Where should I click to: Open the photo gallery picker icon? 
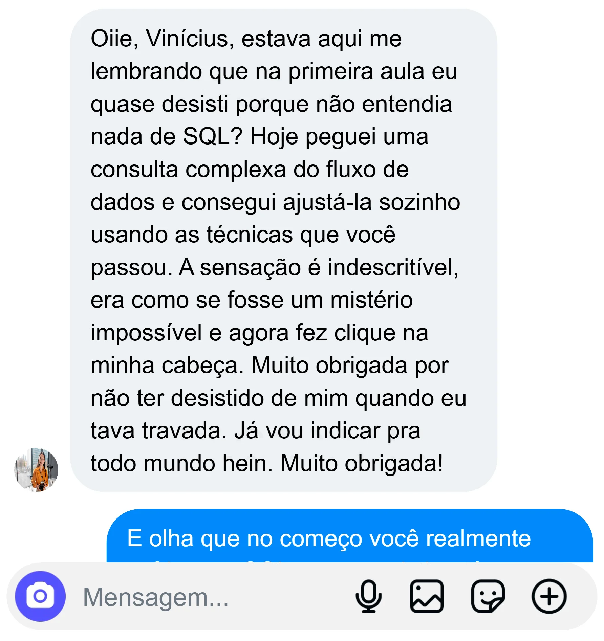pyautogui.click(x=427, y=596)
